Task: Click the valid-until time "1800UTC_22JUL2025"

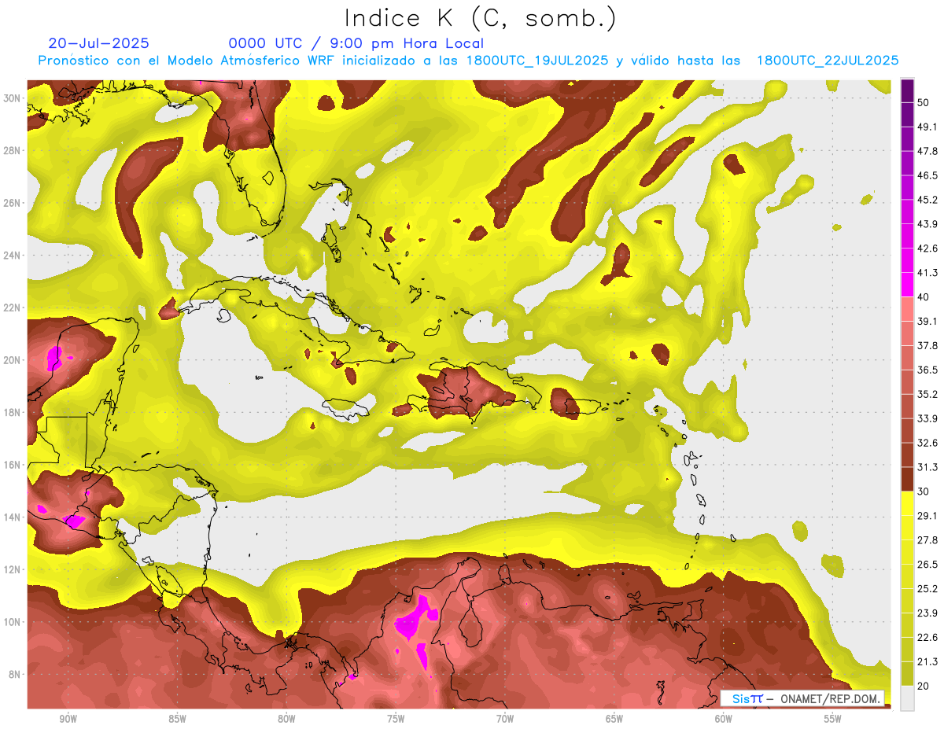Action: (828, 61)
